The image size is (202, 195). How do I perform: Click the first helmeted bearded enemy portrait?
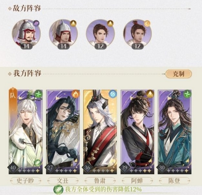(x=26, y=33)
